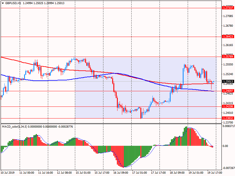Click the 1.27337 resistance level label

pyautogui.click(x=228, y=8)
